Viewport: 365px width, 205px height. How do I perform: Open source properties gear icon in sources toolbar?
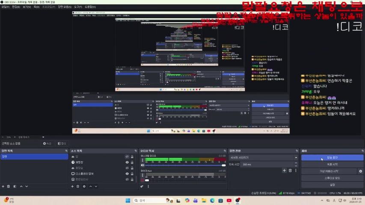click(84, 186)
